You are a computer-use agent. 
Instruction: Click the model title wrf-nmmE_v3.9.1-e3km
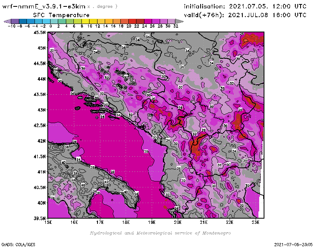click(44, 6)
